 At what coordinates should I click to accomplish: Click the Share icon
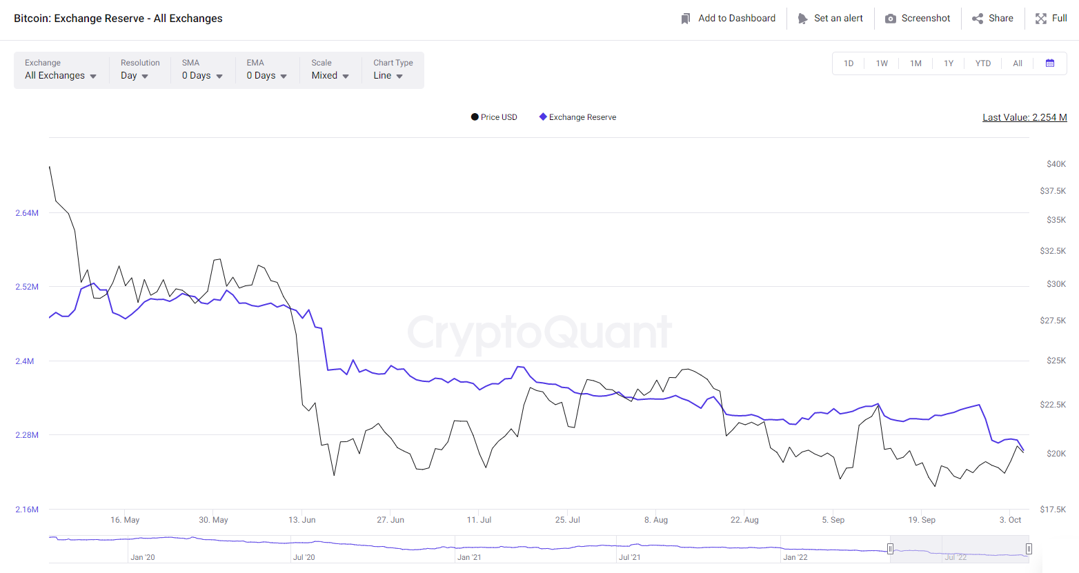click(978, 19)
